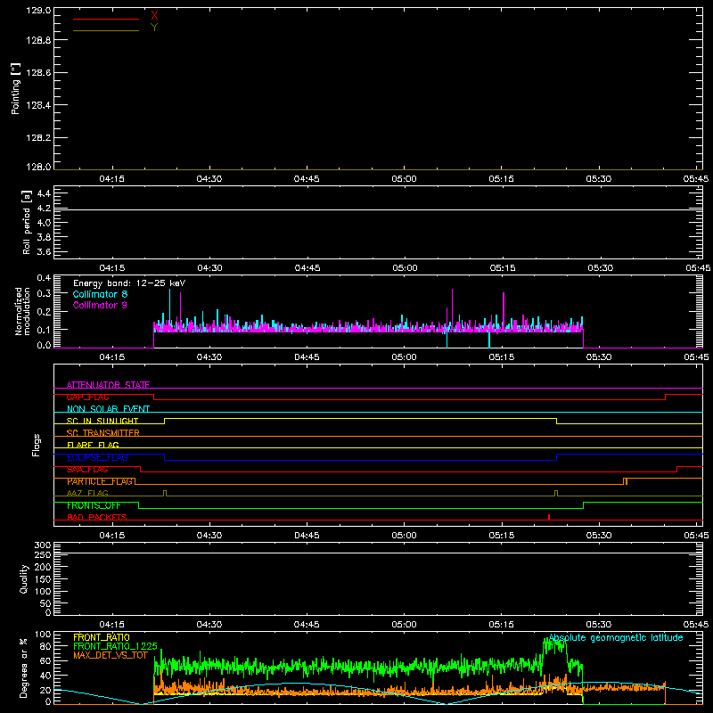
Task: Click the Flags axis title
Action: (37, 445)
